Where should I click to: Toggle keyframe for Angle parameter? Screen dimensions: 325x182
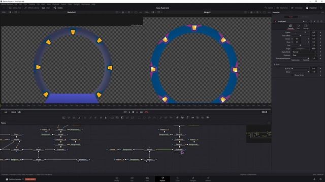point(320,49)
